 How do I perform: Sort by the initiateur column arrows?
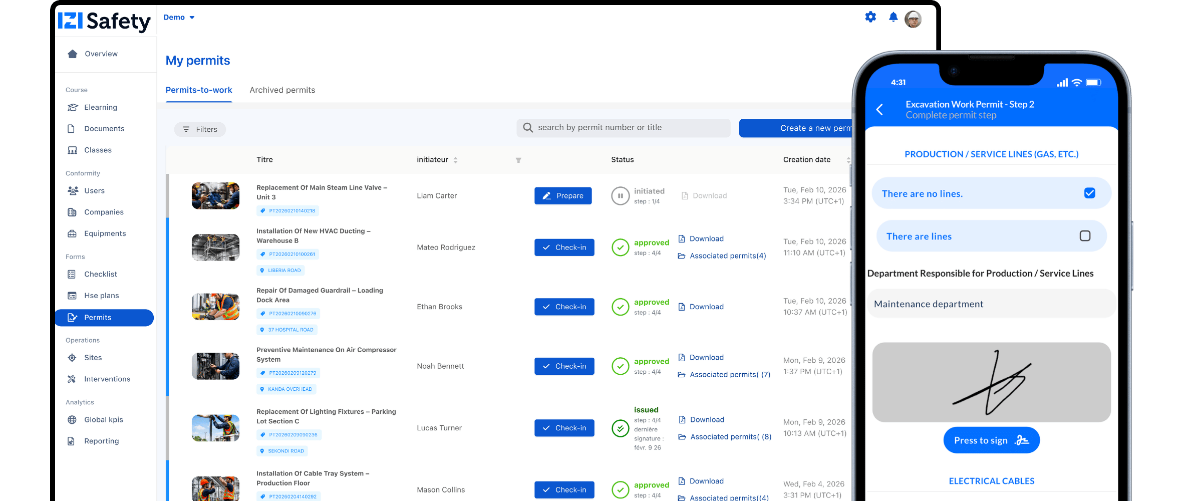[x=455, y=160]
